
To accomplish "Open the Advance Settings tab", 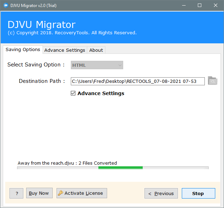I will pos(65,50).
